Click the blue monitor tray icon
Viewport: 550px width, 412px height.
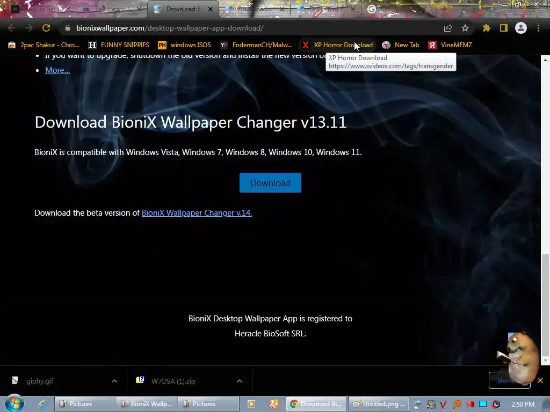point(483,404)
